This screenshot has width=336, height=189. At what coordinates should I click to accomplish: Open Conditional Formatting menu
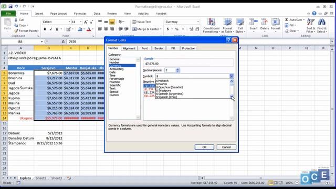click(x=211, y=26)
